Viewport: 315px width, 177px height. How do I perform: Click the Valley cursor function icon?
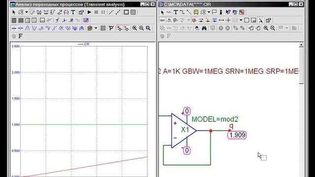click(x=34, y=29)
